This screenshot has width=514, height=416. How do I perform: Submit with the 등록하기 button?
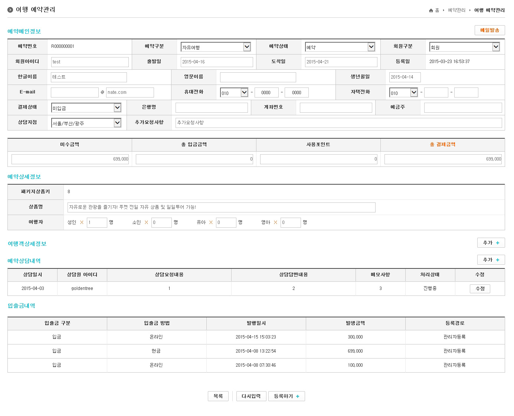pyautogui.click(x=287, y=396)
